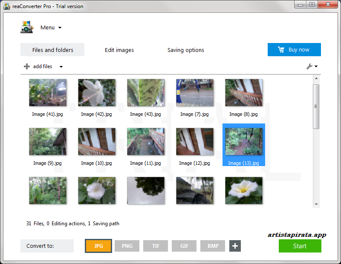Select the BMP output format
The width and height of the screenshot is (341, 264).
coord(212,246)
